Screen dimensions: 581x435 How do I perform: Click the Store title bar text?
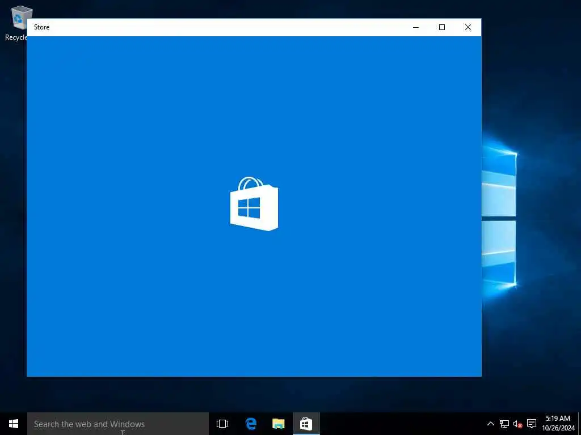coord(41,27)
